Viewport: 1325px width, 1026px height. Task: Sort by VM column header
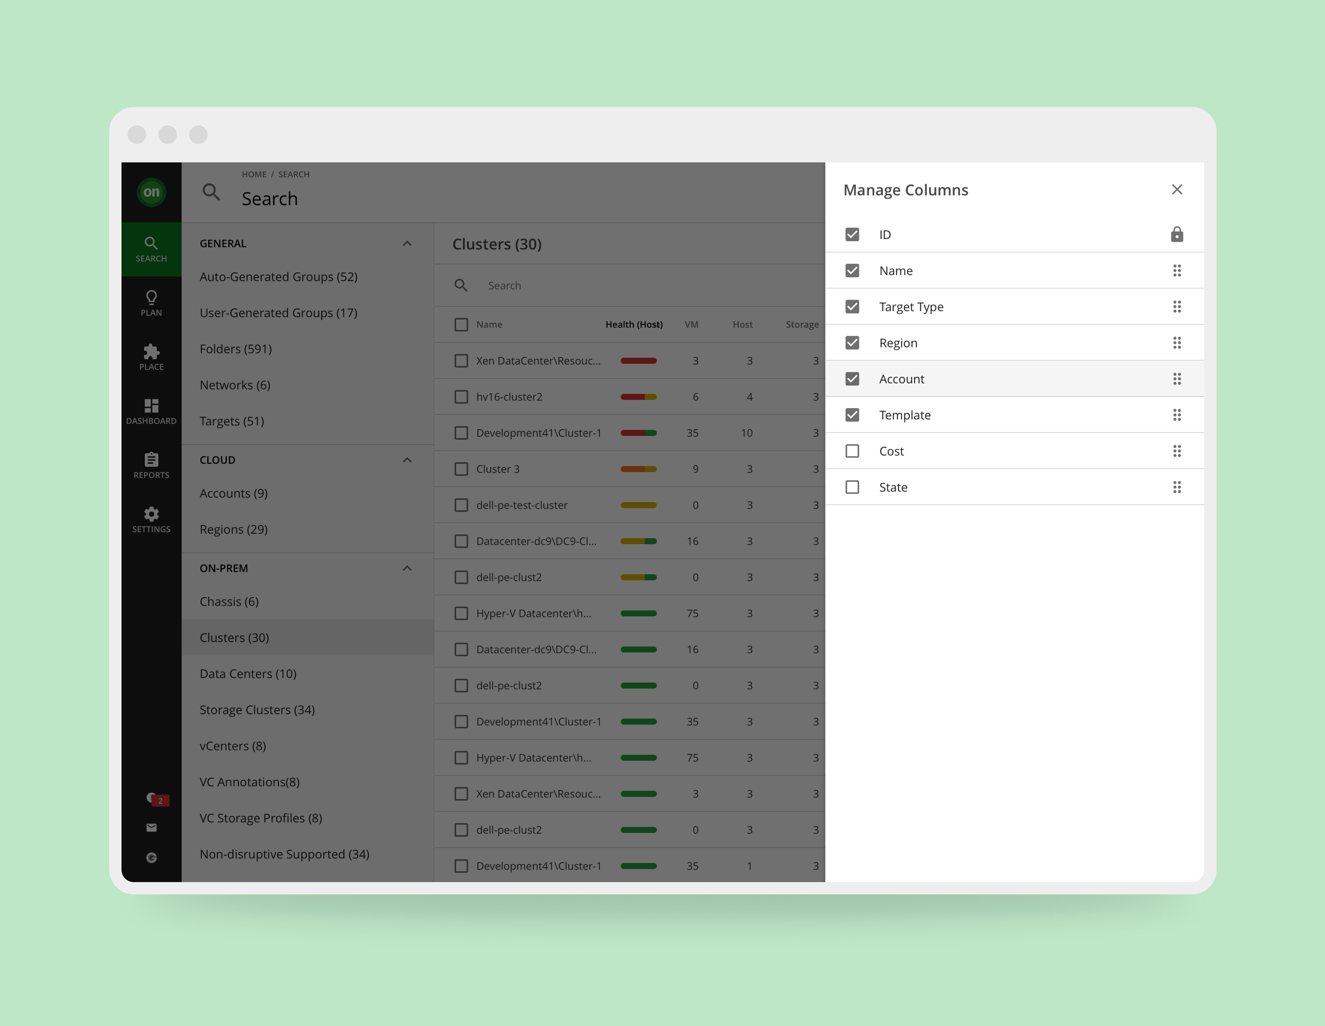tap(692, 325)
